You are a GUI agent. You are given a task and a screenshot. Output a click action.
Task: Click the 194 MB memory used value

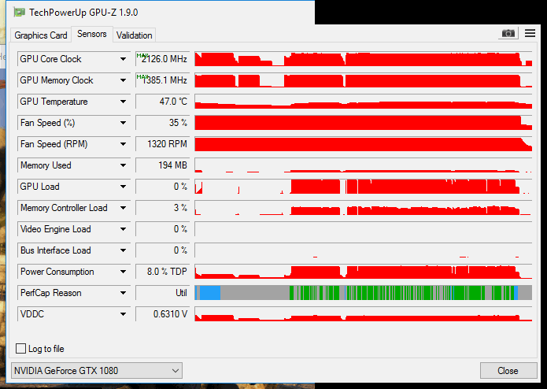(x=163, y=165)
